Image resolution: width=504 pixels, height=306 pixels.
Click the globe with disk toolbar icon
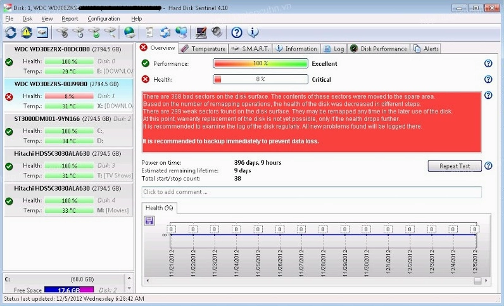pos(130,32)
